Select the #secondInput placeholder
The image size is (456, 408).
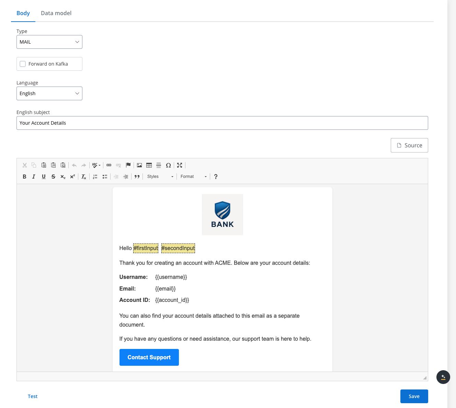click(178, 248)
